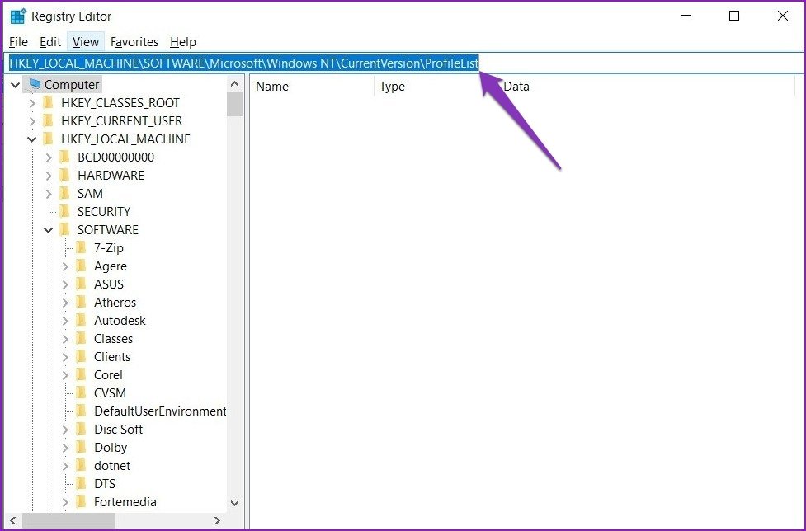This screenshot has height=531, width=806.
Task: Expand the dotnet key chevron
Action: pyautogui.click(x=65, y=466)
